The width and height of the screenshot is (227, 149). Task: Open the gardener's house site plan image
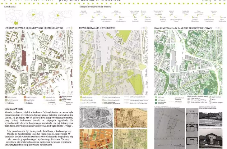point(169,128)
